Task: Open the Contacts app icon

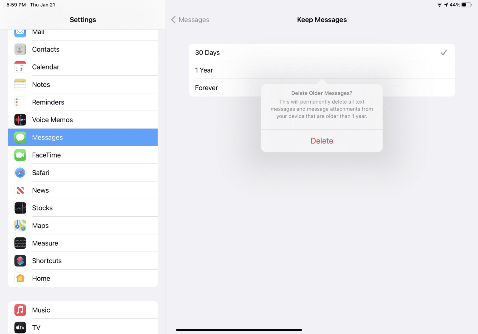Action: click(20, 49)
